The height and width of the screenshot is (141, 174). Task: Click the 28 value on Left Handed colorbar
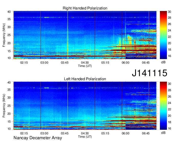click(169, 90)
